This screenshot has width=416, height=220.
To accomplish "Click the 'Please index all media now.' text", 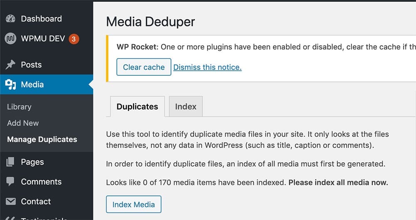I will pyautogui.click(x=338, y=182).
